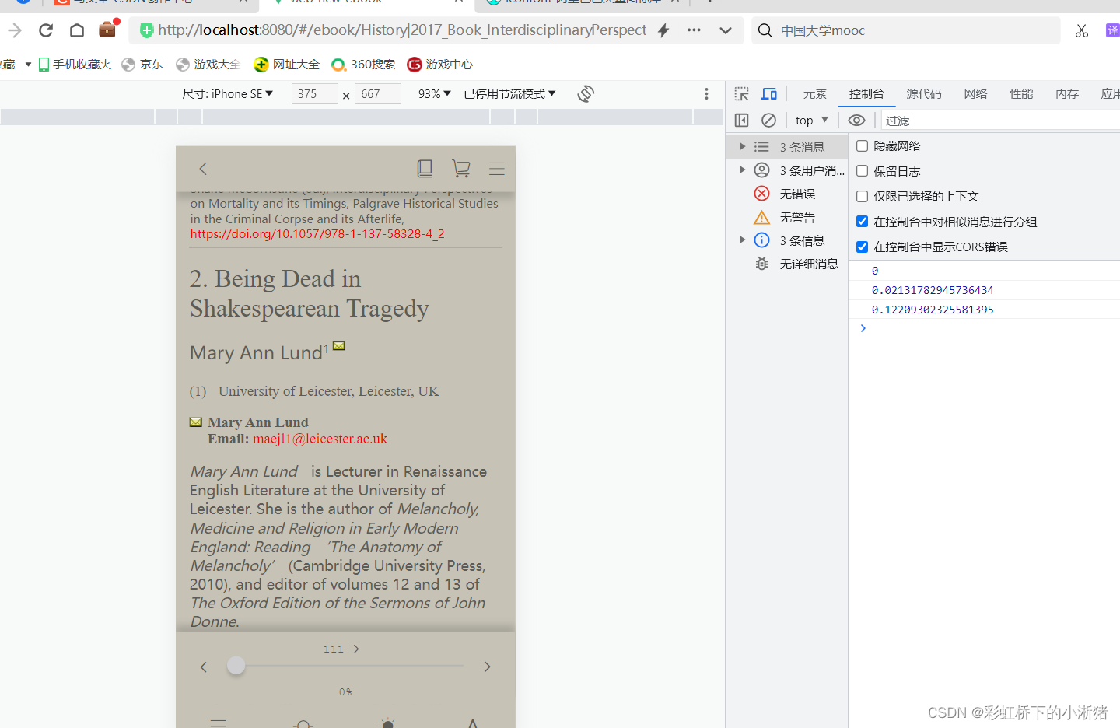
Task: Edit the device height field 667
Action: [x=378, y=93]
